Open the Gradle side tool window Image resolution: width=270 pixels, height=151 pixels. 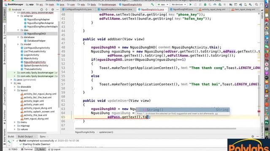(x=262, y=14)
